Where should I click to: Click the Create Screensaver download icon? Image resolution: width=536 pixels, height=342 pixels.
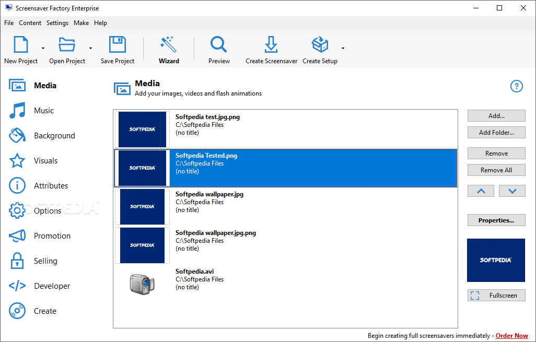coord(271,44)
